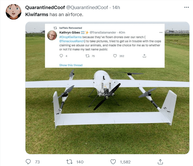193x166 pixels.
Task: Click the embedded tweet's reply bubble icon
Action: pos(61,56)
